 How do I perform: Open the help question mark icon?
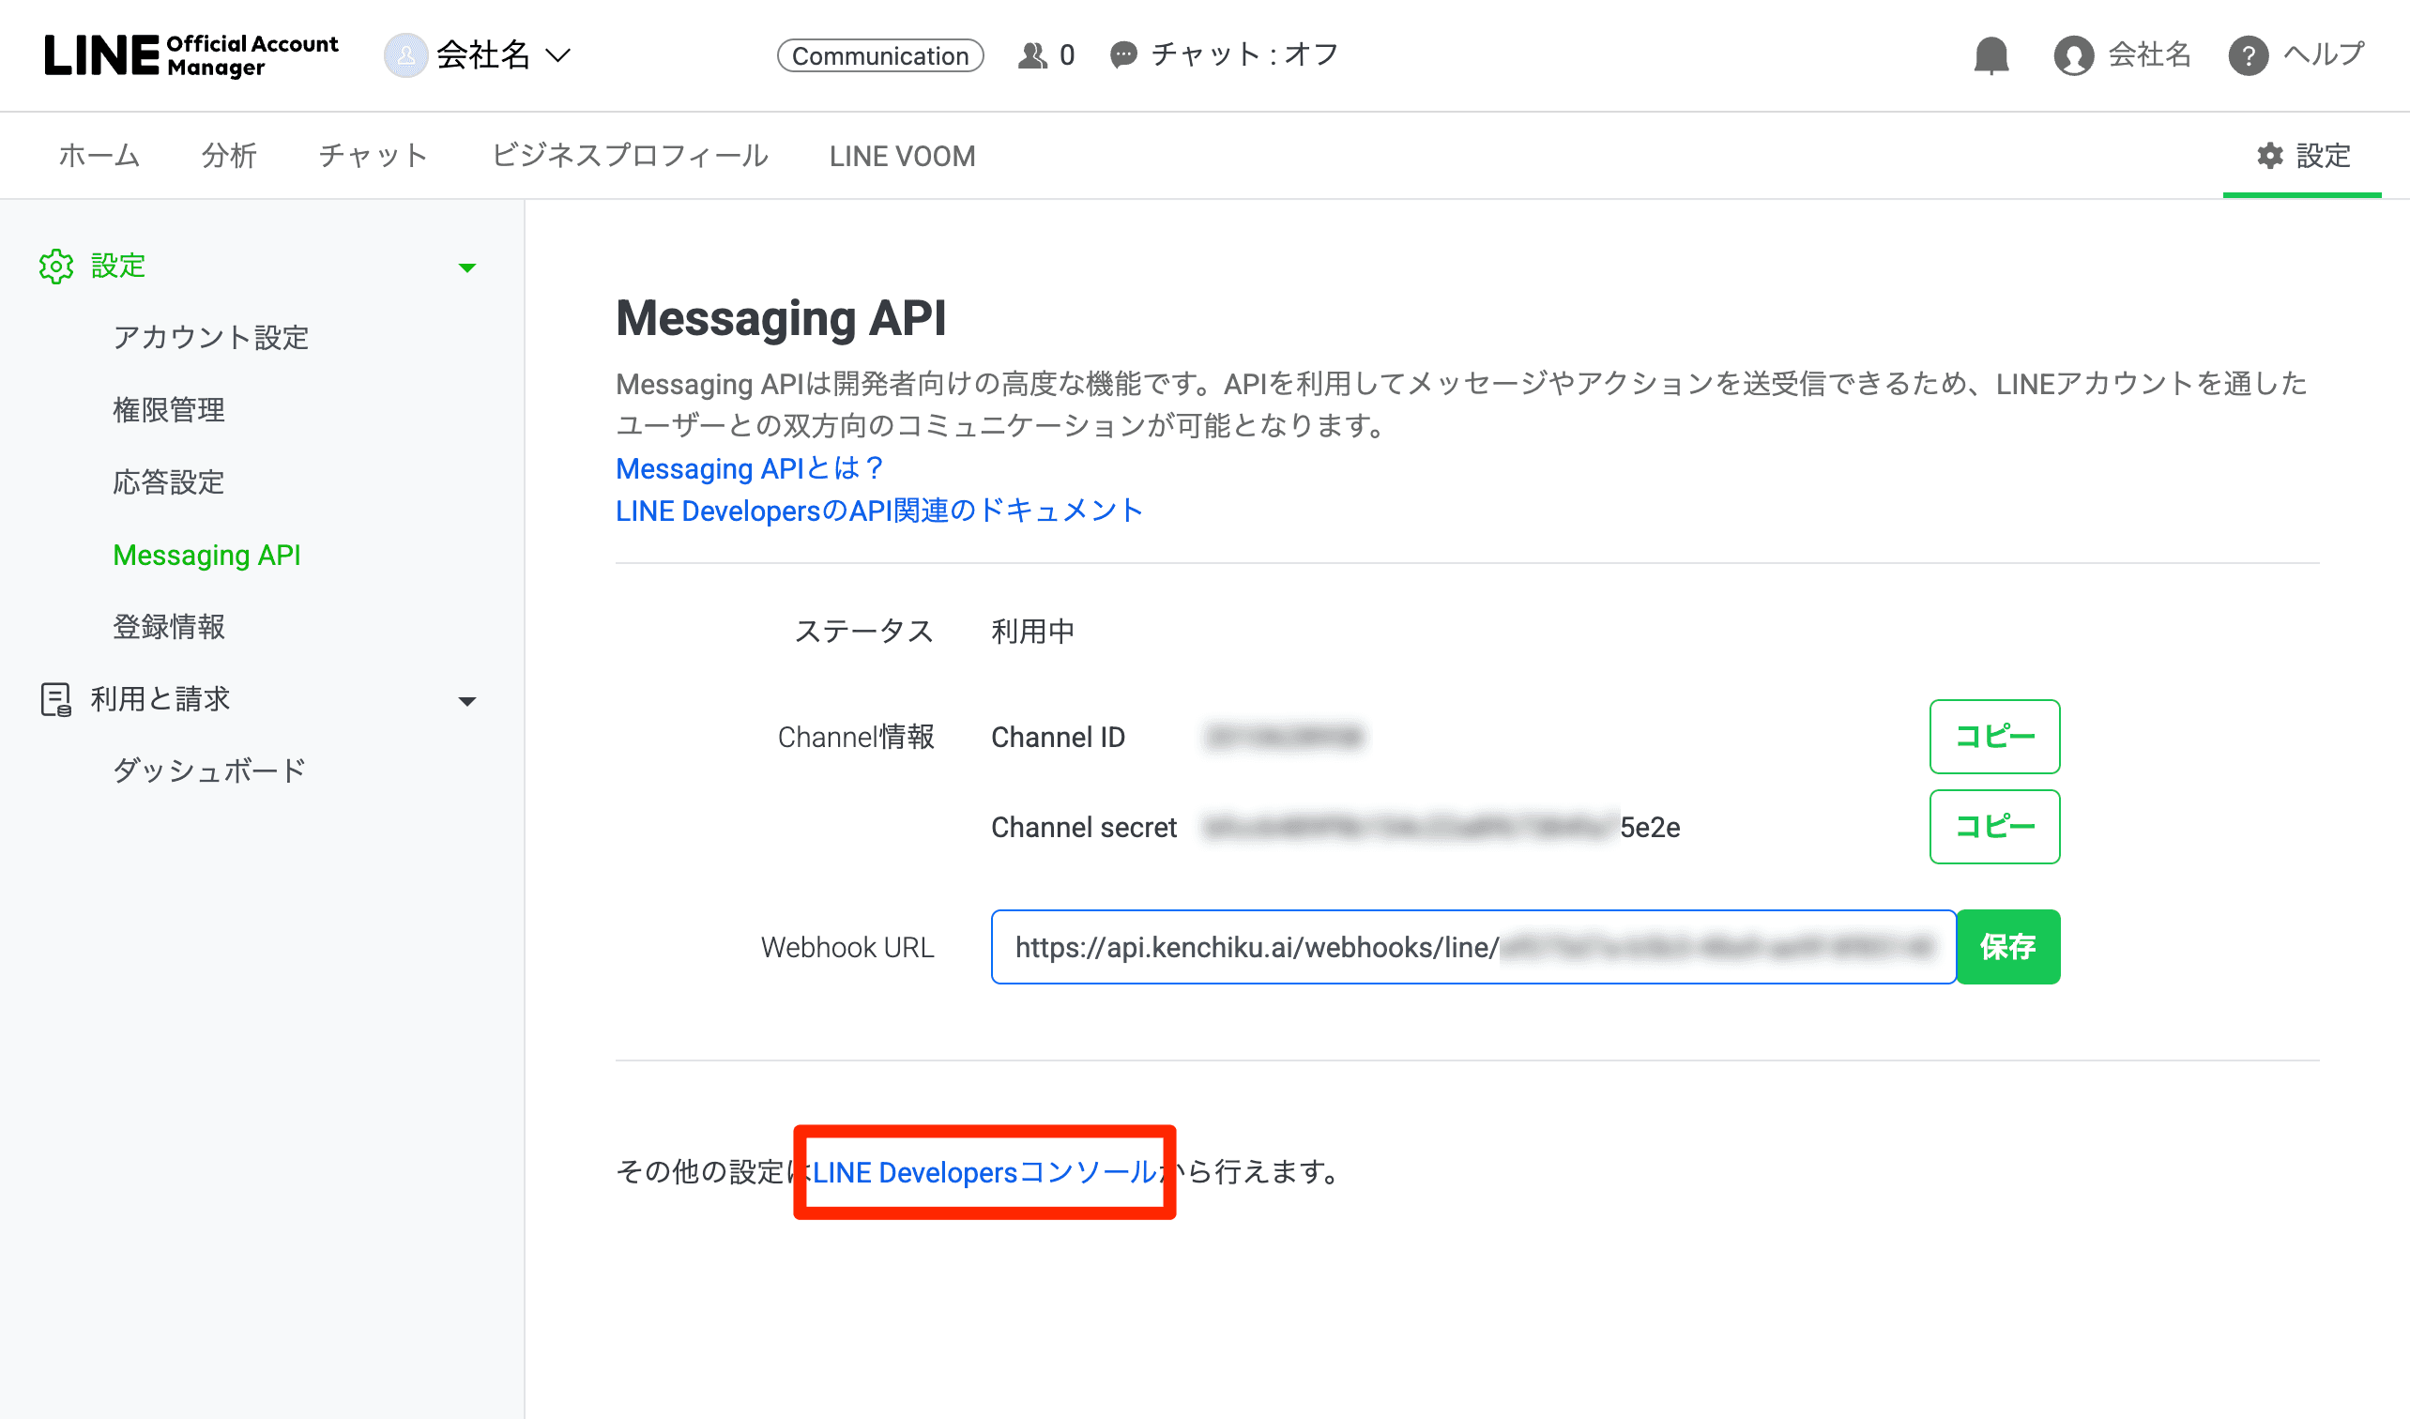pos(2248,55)
